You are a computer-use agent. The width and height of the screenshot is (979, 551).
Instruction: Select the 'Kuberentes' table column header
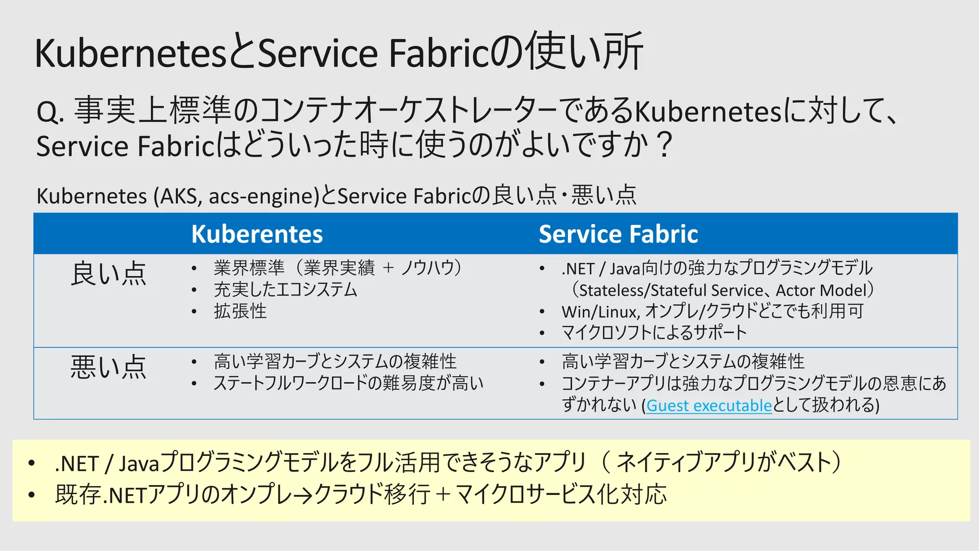(x=257, y=234)
